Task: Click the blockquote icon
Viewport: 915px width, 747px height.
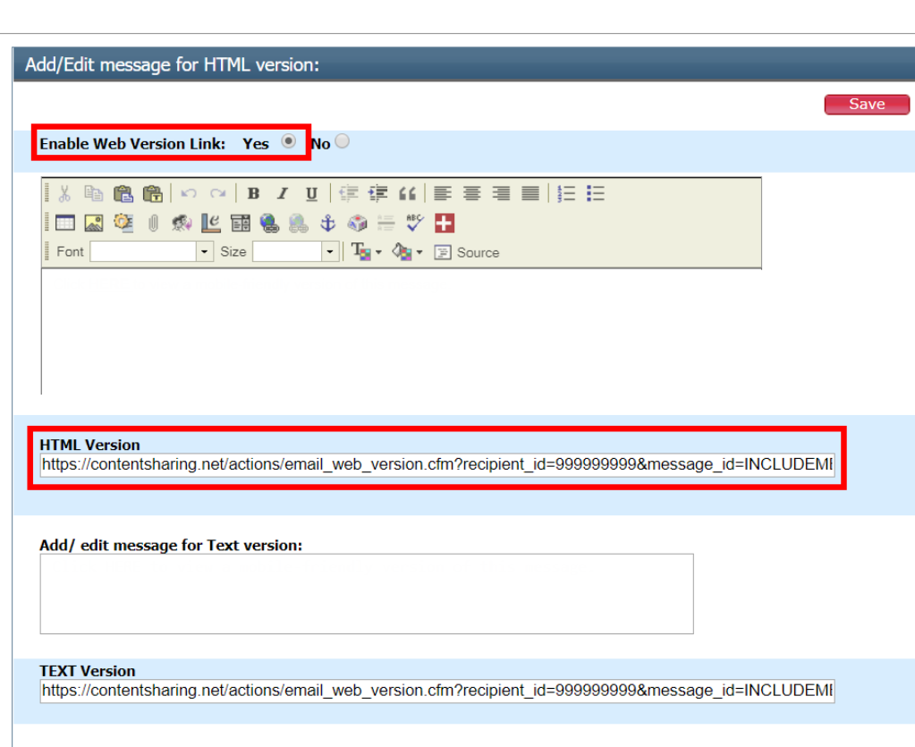Action: coord(408,194)
